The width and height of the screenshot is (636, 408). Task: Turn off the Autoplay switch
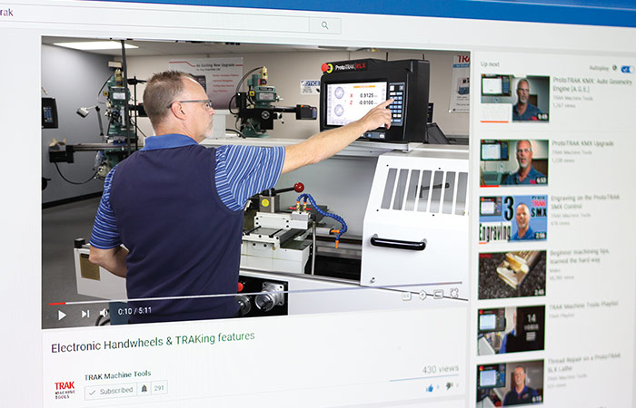pos(627,69)
